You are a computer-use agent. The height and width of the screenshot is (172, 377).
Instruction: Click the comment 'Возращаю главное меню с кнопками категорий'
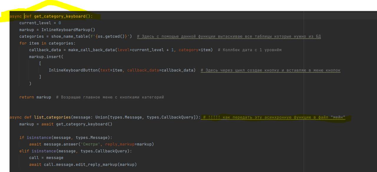(110, 97)
